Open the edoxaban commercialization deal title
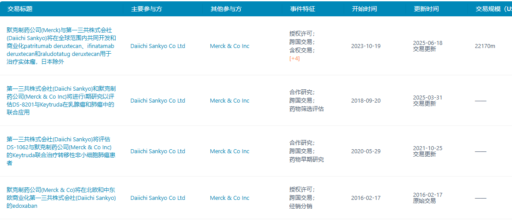 tap(61, 198)
